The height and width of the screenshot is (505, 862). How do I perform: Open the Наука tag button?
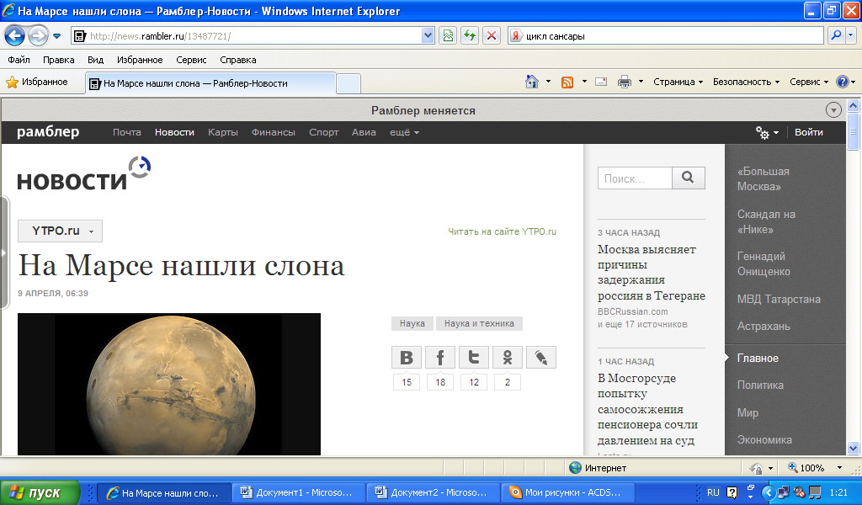pos(412,324)
